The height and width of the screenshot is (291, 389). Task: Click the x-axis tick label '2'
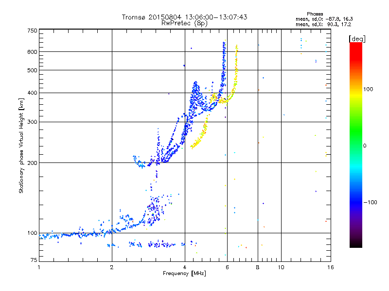tap(112, 267)
